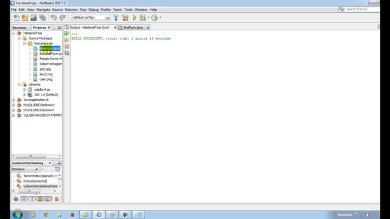Click the Open Project toolbar icon

pyautogui.click(x=34, y=18)
